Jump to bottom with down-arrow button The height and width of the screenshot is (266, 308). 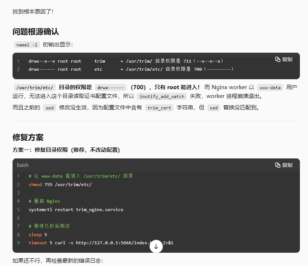coord(156,246)
